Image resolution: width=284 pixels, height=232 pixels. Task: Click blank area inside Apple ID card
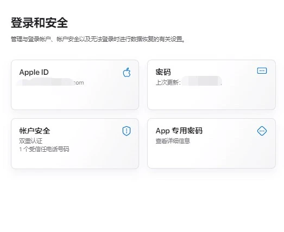point(75,99)
